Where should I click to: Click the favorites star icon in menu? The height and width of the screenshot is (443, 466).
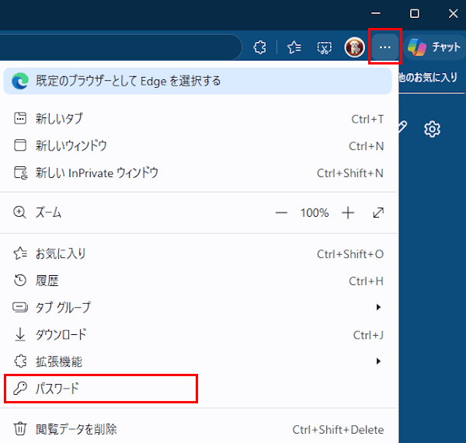click(x=20, y=253)
